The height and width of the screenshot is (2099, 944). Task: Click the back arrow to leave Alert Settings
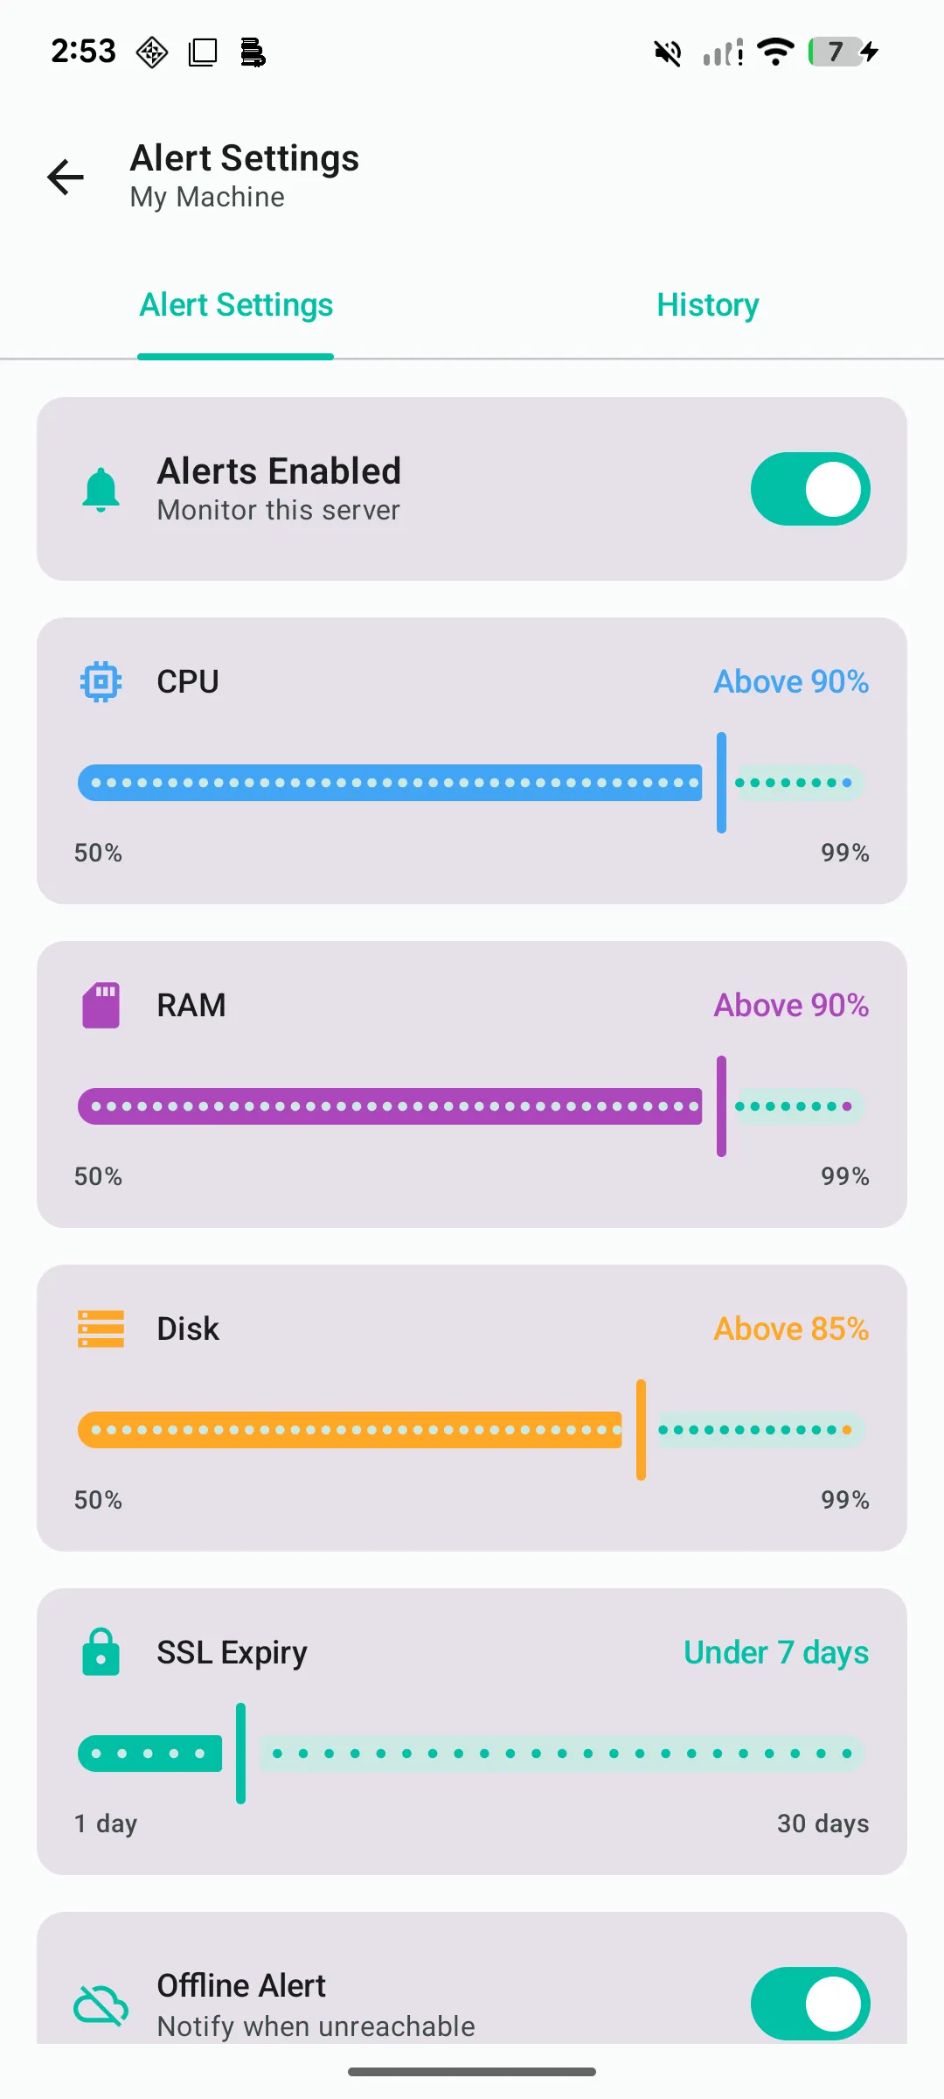coord(64,177)
